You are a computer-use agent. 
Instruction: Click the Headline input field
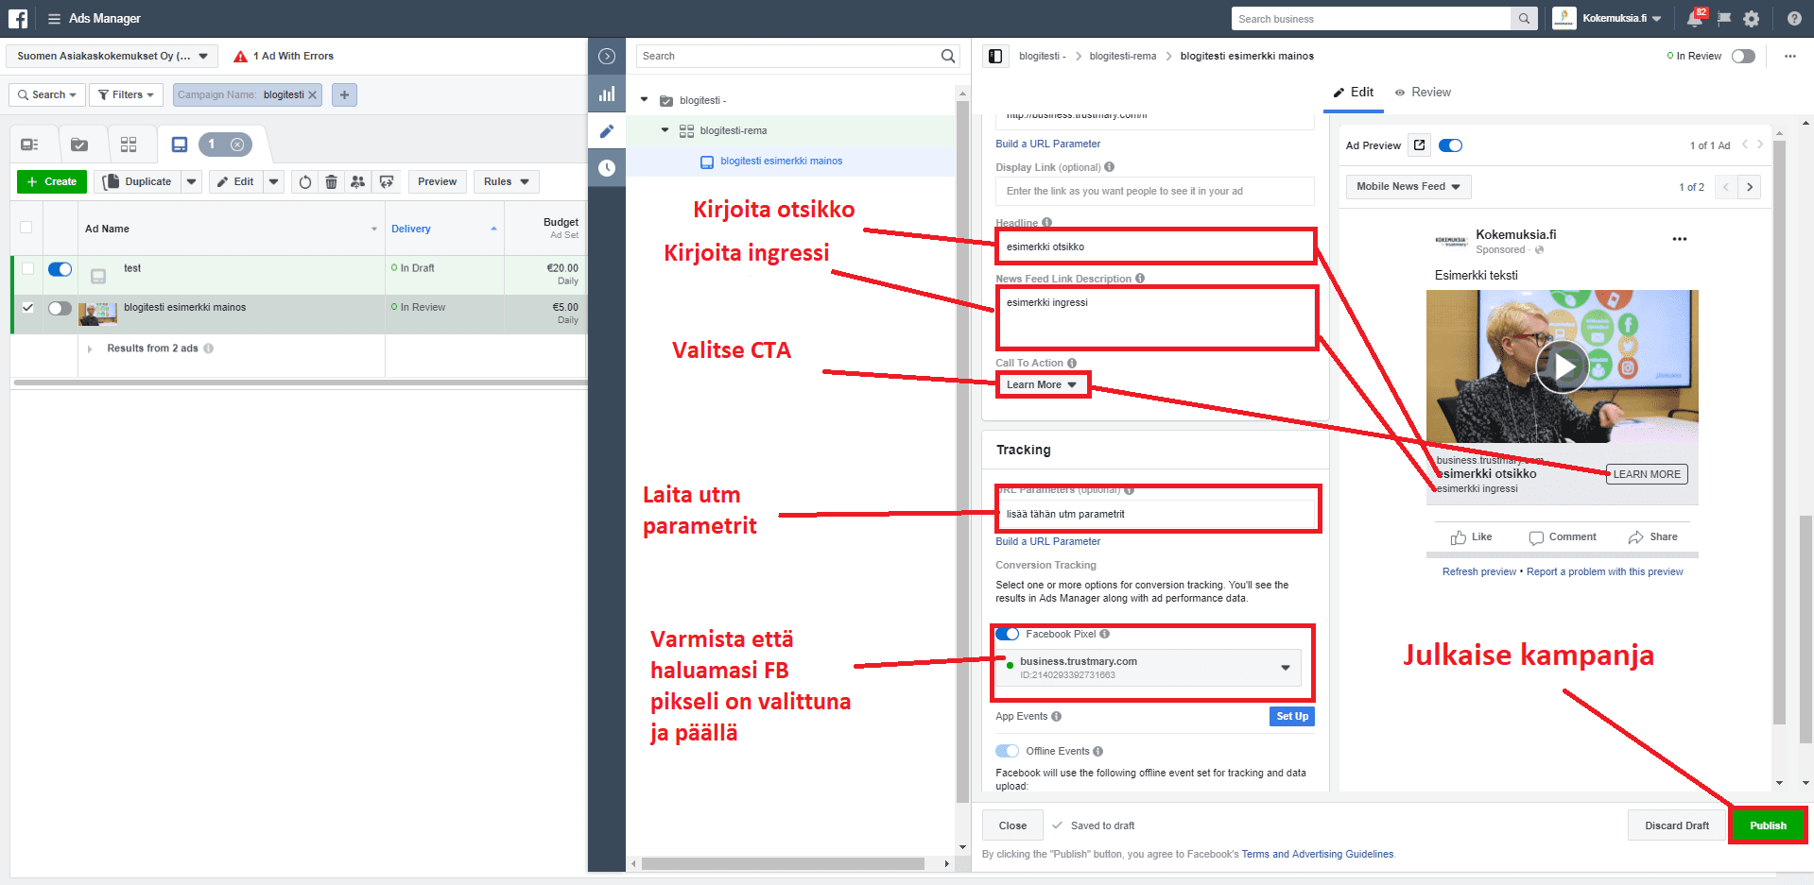point(1154,247)
